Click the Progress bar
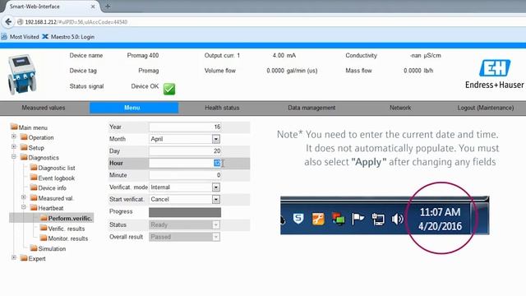The width and height of the screenshot is (526, 296). tap(185, 212)
